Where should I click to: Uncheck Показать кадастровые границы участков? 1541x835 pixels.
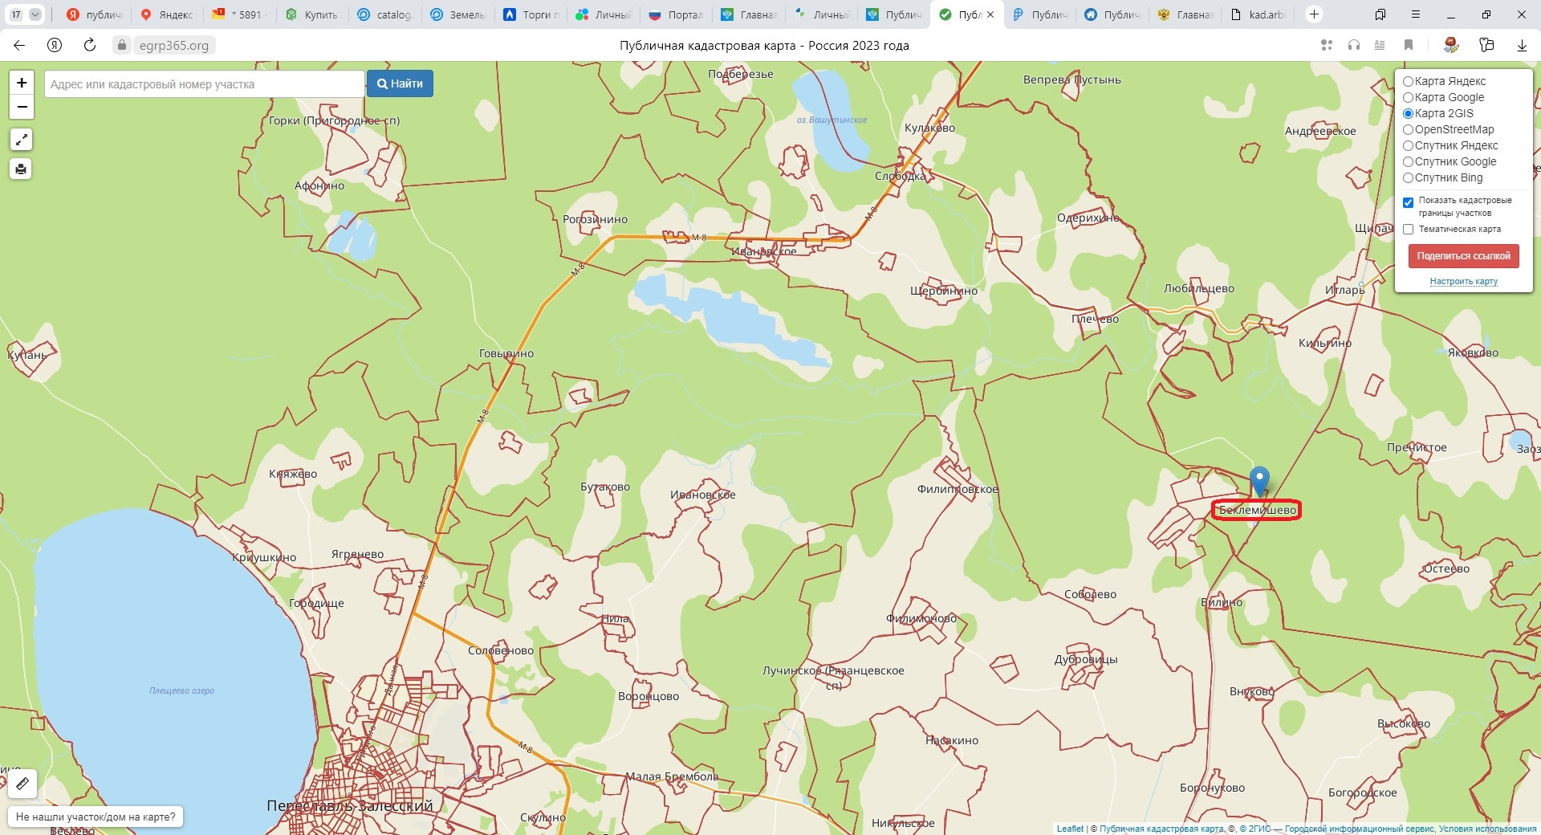[1408, 202]
